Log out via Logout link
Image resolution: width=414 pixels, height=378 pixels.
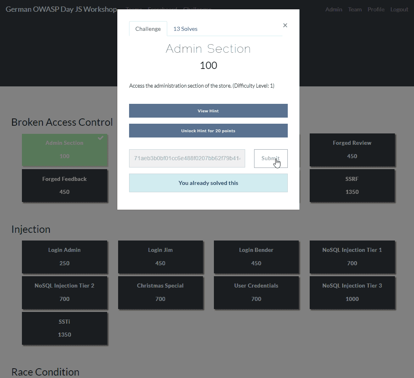(x=399, y=9)
